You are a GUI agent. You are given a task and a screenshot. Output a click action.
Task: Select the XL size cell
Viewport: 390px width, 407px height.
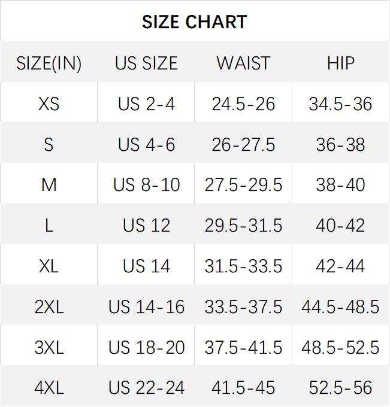49,266
